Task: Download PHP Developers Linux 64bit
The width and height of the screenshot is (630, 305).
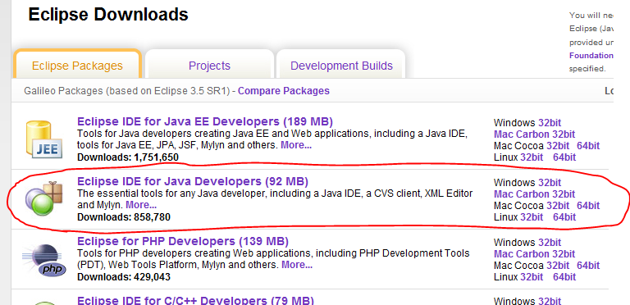Action: pos(564,277)
